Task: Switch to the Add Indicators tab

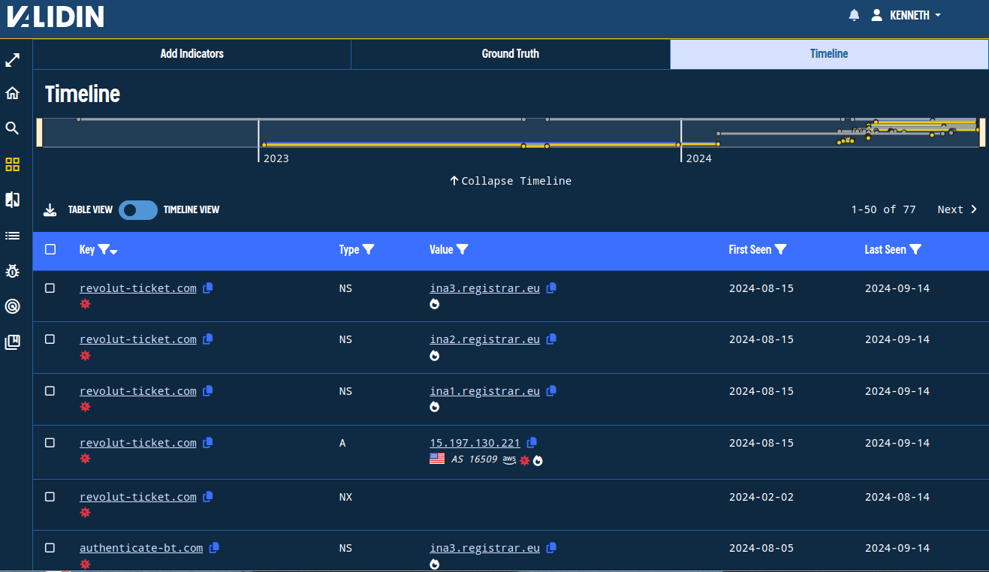Action: 192,54
